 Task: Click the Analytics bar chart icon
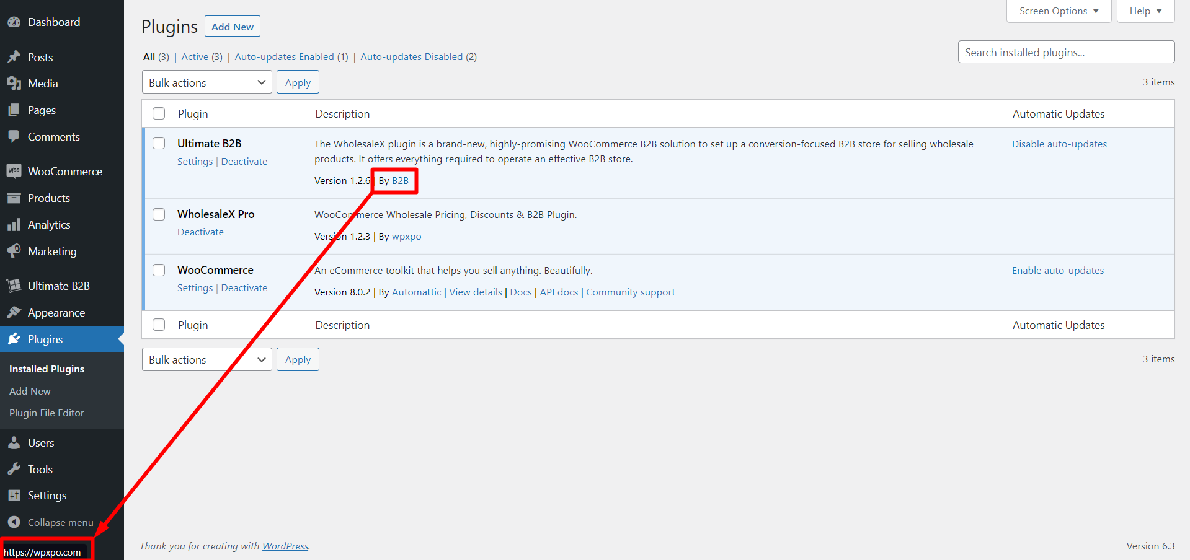14,224
